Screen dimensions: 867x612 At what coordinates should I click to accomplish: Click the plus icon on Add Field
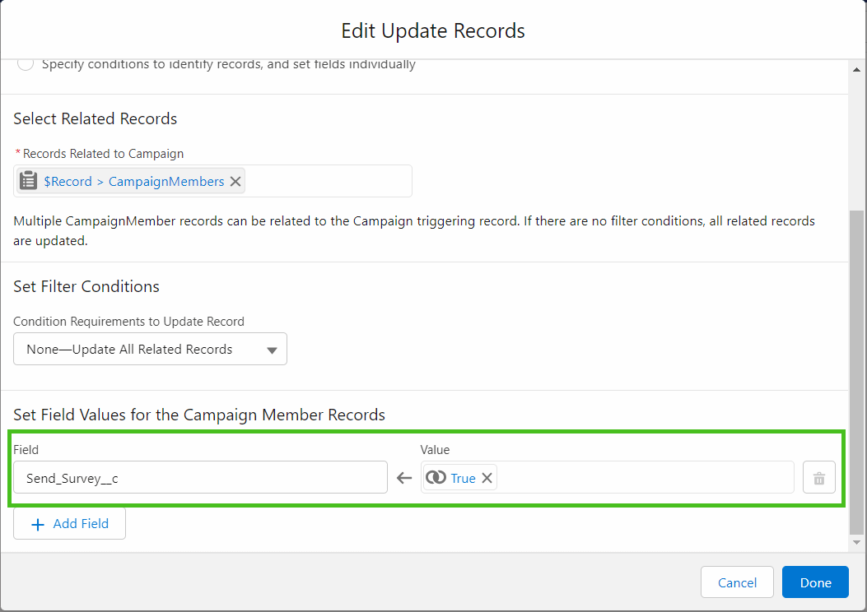tap(39, 524)
